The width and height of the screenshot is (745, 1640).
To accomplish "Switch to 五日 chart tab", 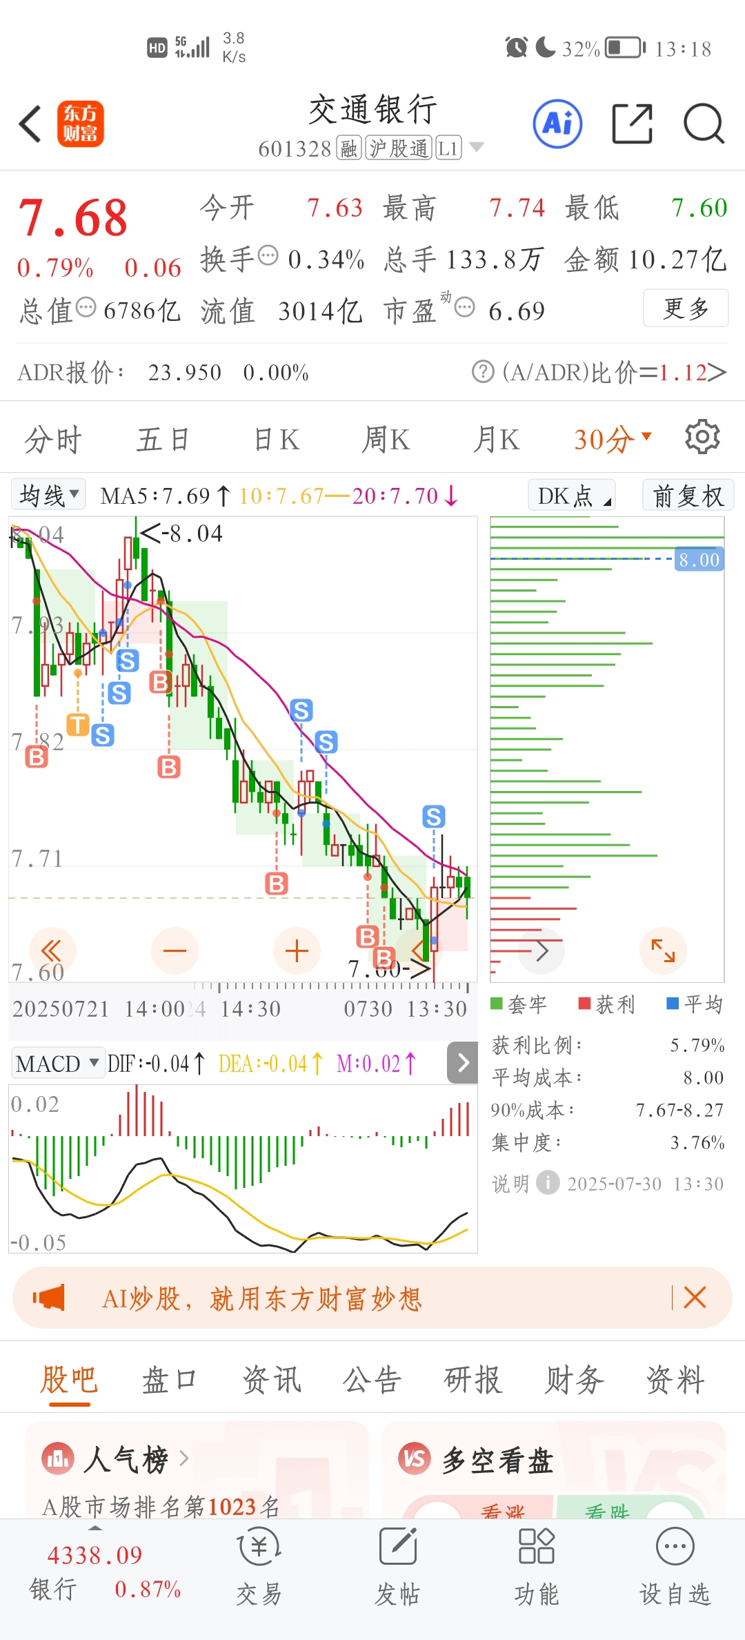I will point(163,439).
